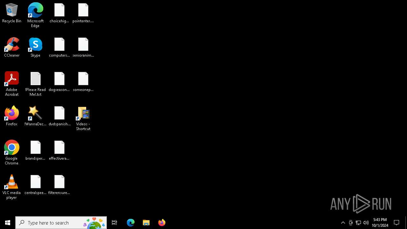This screenshot has width=407, height=229.
Task: Select the computers... file icon
Action: point(59,47)
